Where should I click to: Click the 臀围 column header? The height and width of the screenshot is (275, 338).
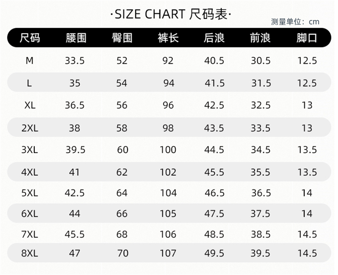point(122,38)
